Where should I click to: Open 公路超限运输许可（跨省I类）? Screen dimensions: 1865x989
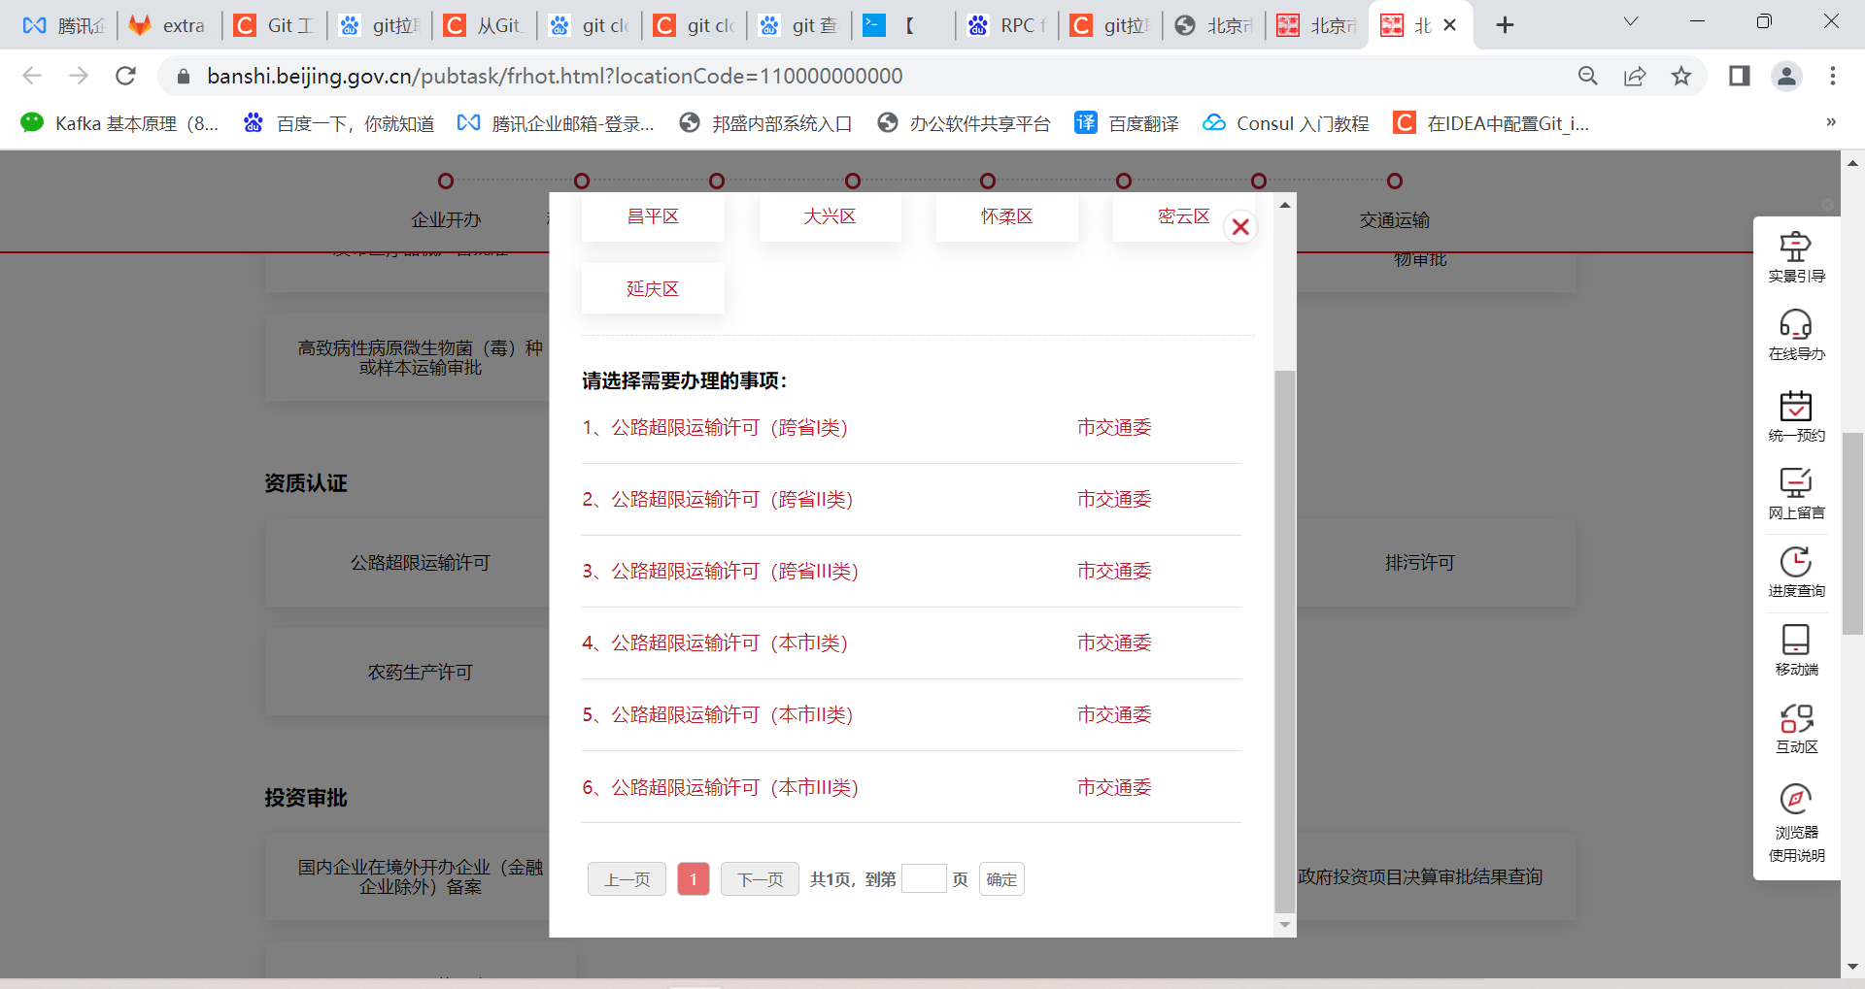tap(716, 428)
